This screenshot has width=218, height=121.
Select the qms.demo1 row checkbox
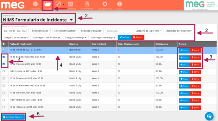(3, 50)
